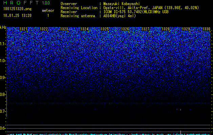Image resolution: width=213 pixels, height=135 pixels.
Task: Click the observer name Masayuki Kobayashi
Action: [x=122, y=4]
